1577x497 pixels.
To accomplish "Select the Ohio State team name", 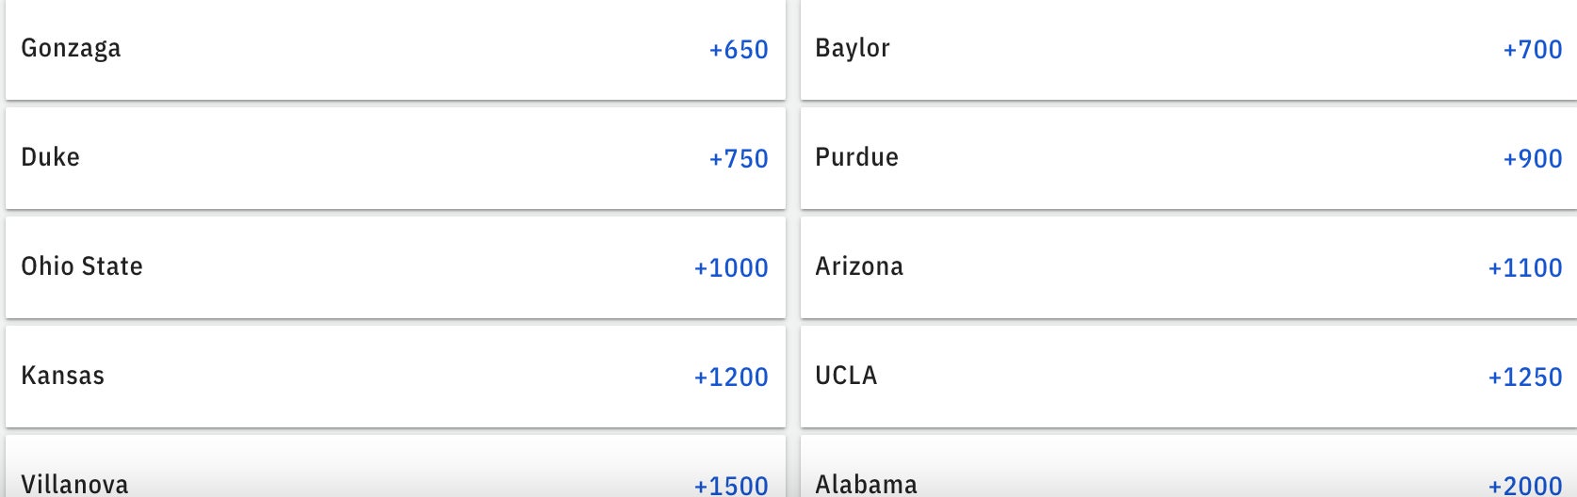I will coord(82,266).
